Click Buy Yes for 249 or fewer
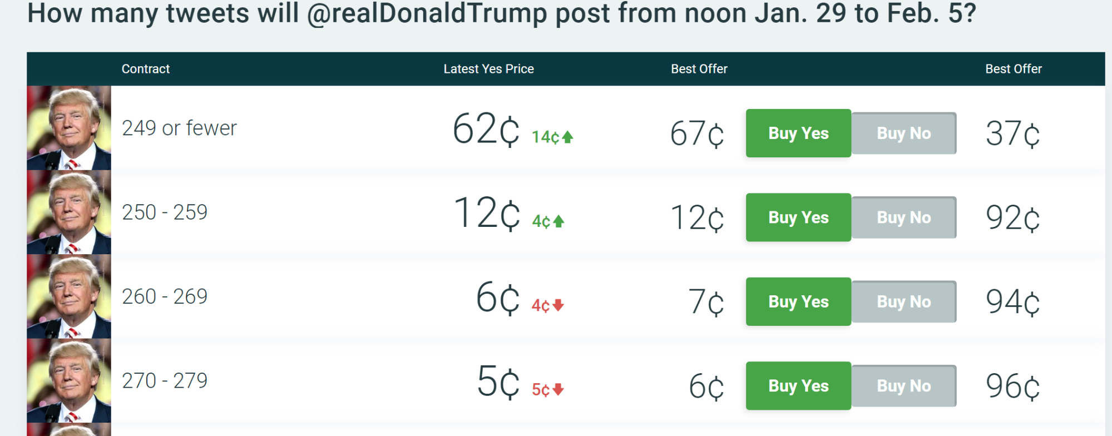Viewport: 1112px width, 436px height. [x=798, y=133]
